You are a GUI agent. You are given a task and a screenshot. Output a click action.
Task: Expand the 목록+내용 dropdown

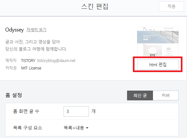[76, 128]
